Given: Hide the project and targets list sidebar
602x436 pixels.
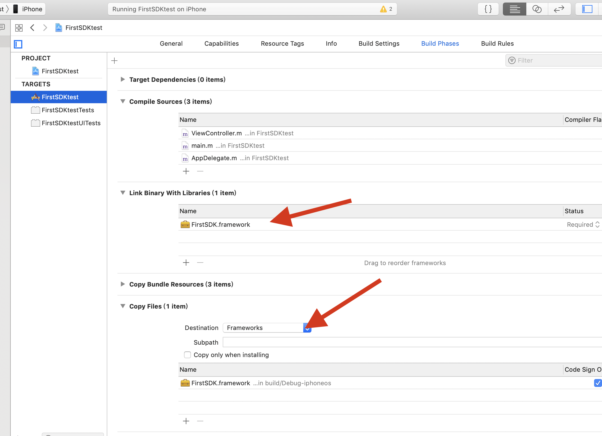Looking at the screenshot, I should 18,44.
